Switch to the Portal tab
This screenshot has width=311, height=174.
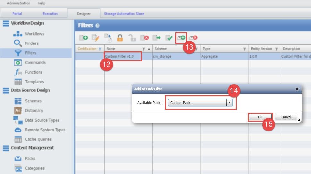click(x=17, y=14)
